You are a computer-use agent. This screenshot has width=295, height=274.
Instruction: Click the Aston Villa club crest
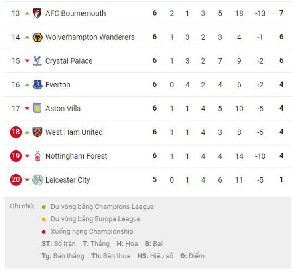(37, 109)
